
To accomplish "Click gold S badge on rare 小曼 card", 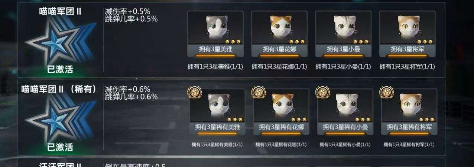I will tap(322, 92).
